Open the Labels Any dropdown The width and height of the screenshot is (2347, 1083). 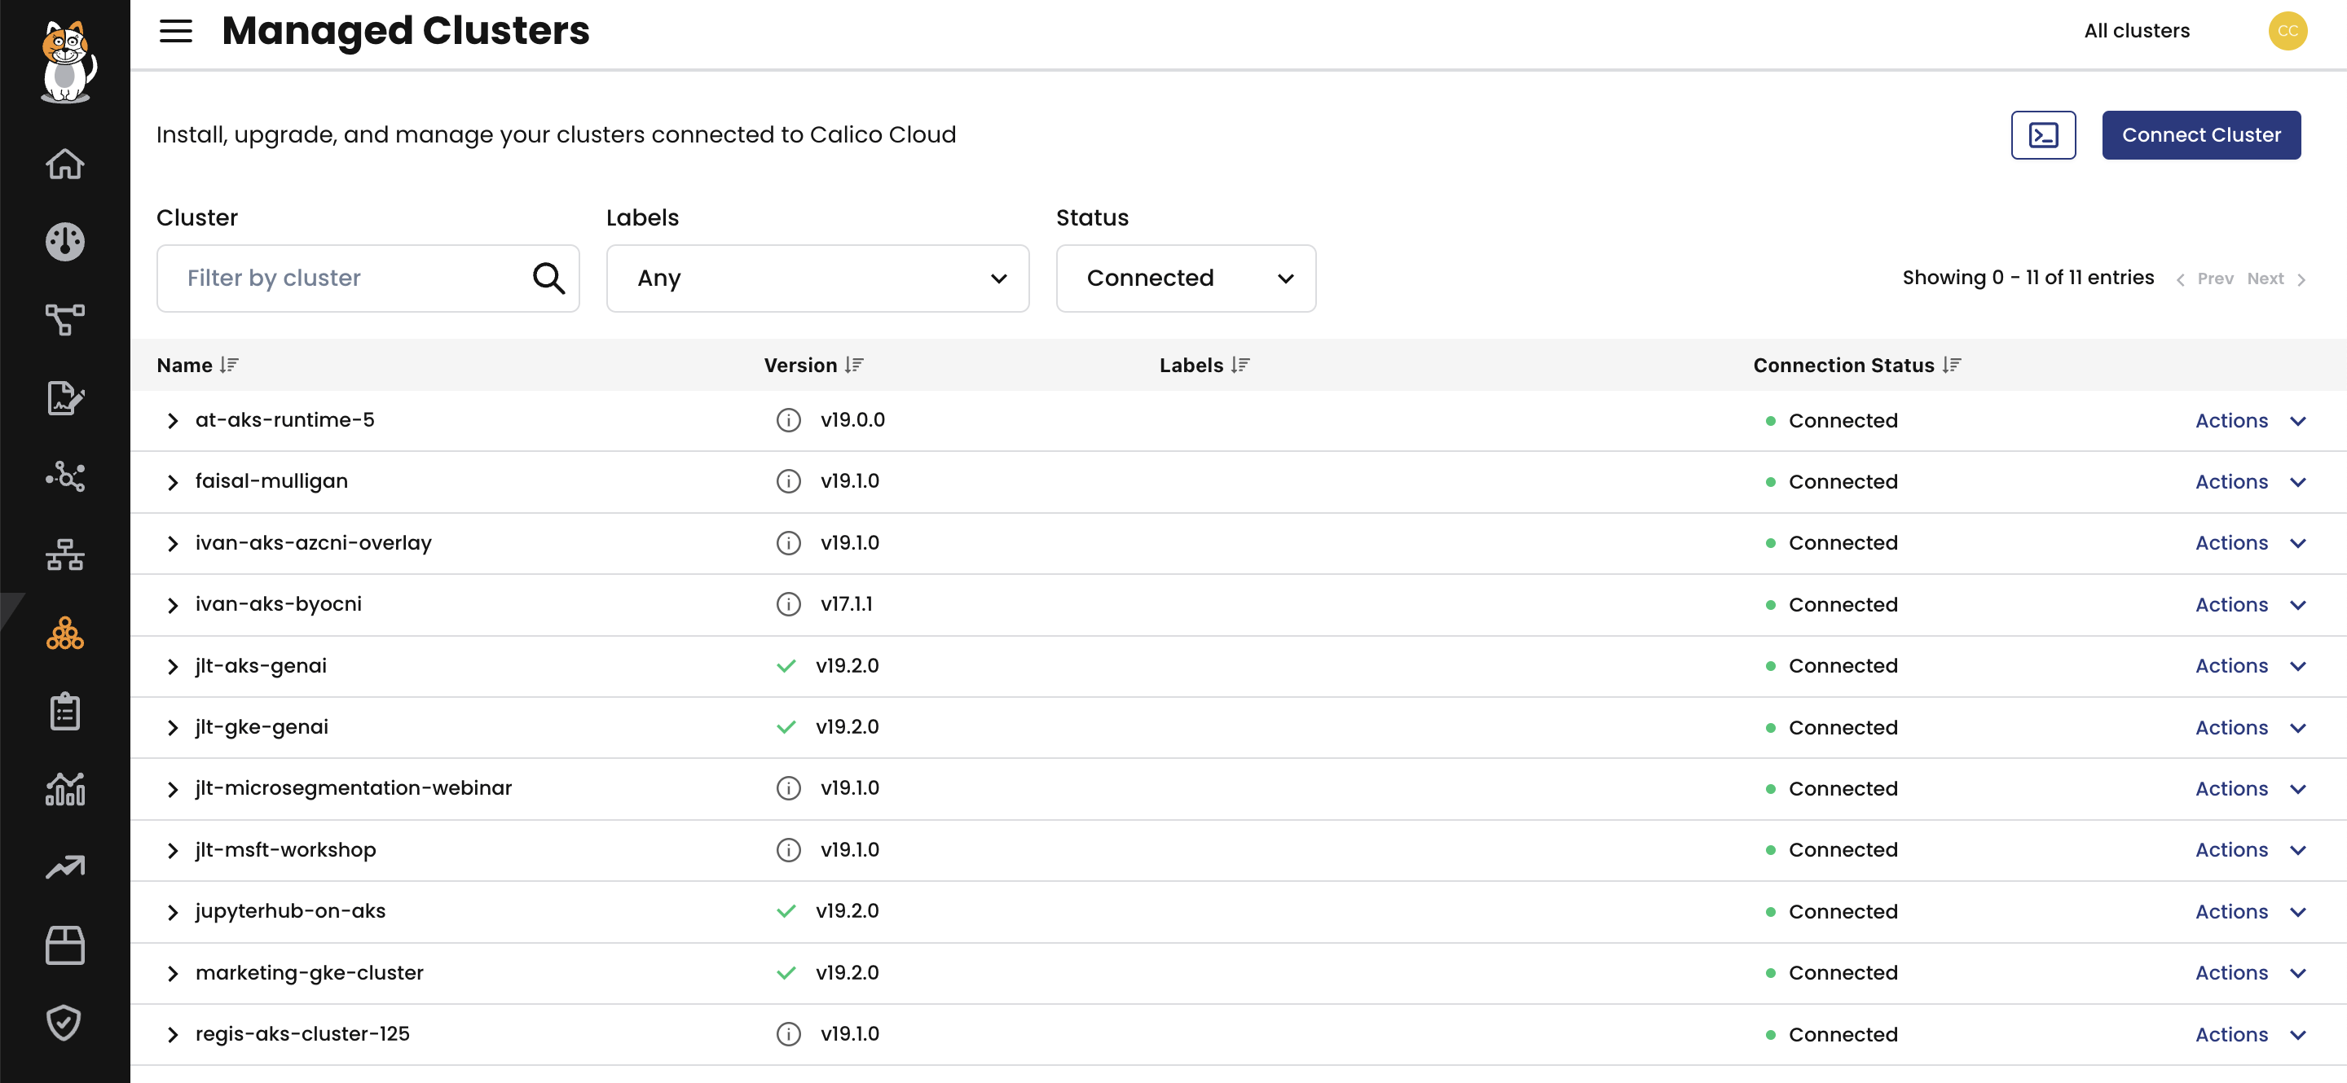pos(817,278)
